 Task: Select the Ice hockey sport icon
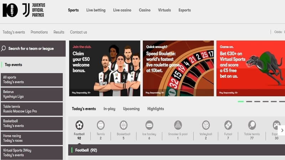(149, 125)
